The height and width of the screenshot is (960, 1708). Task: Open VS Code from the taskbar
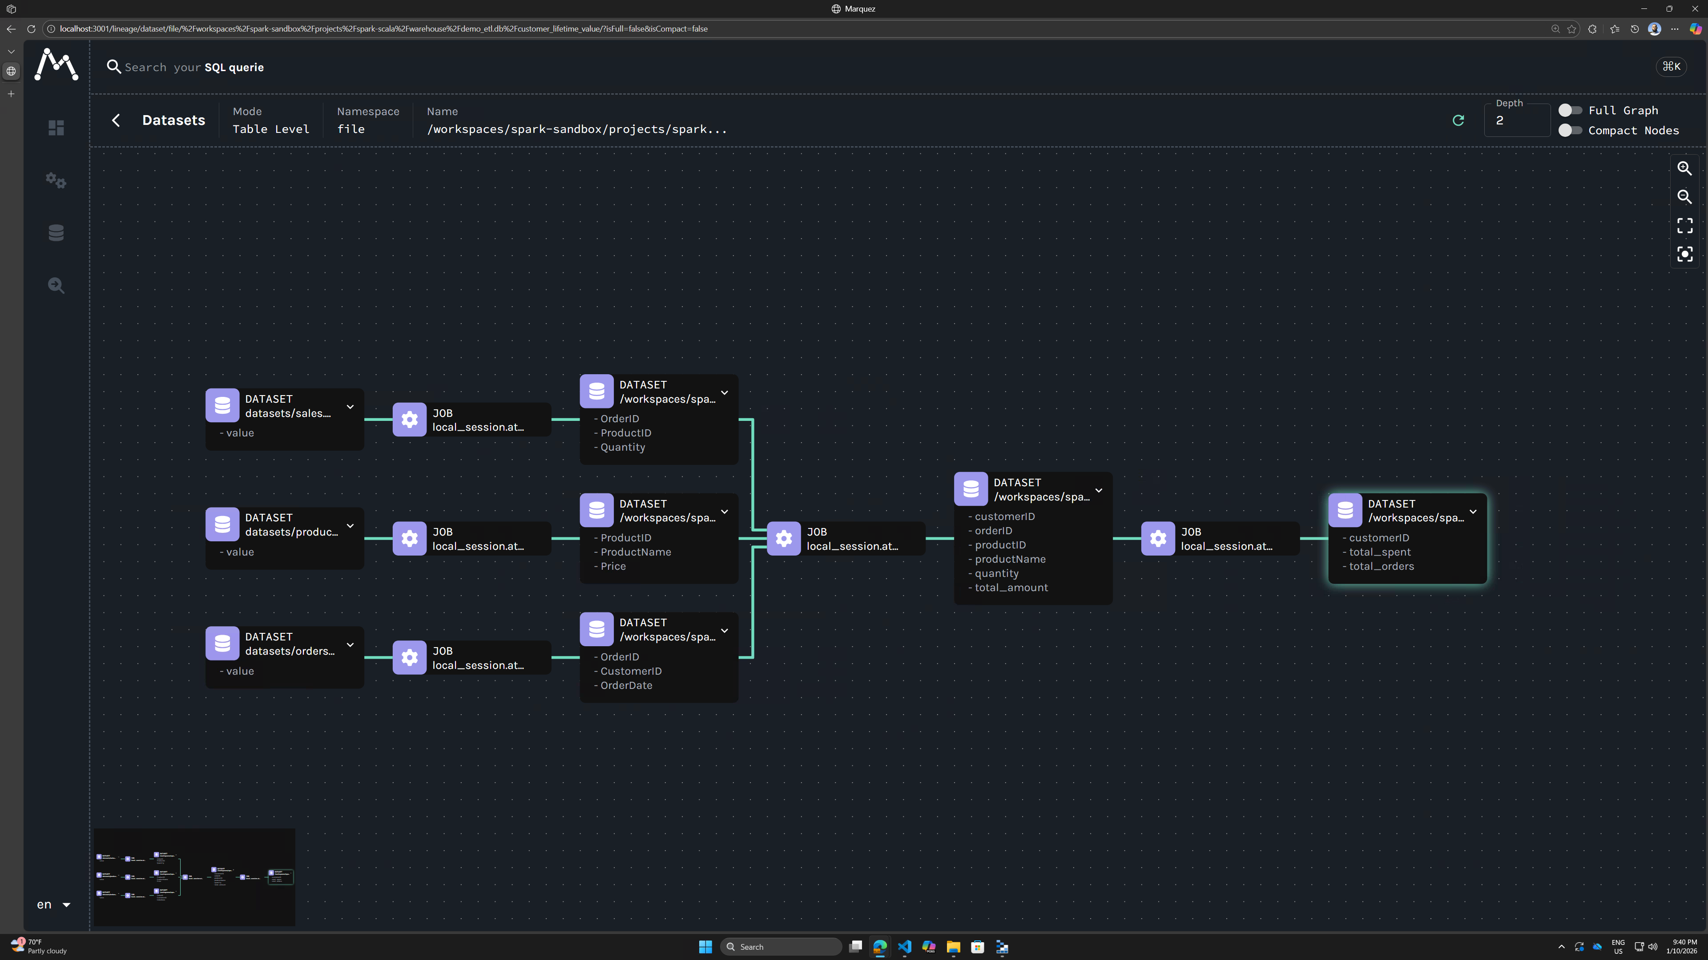pos(904,947)
